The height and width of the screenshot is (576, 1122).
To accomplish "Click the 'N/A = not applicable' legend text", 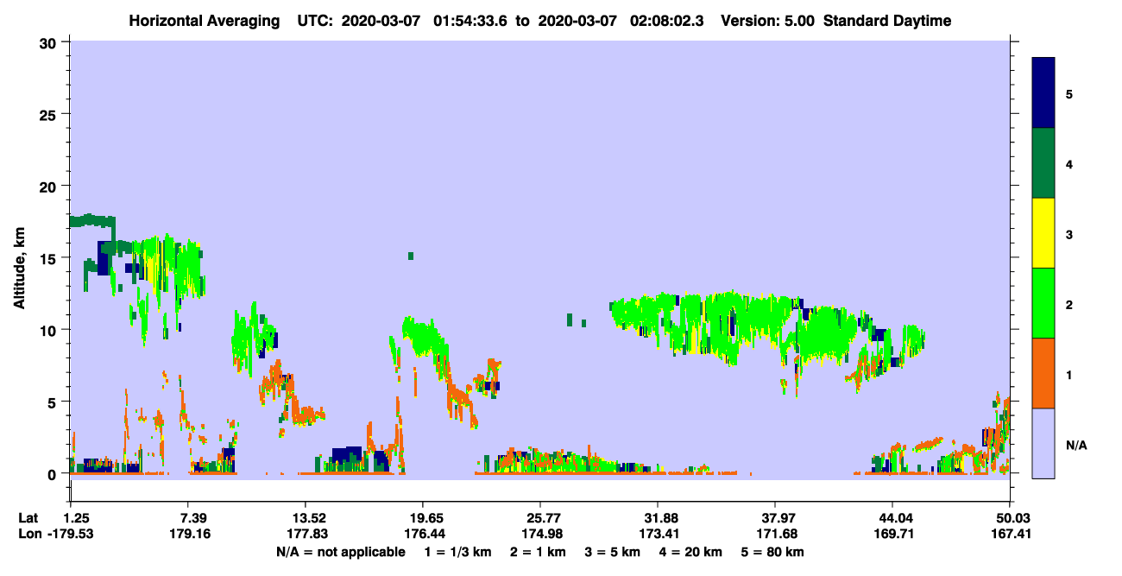I will click(341, 552).
